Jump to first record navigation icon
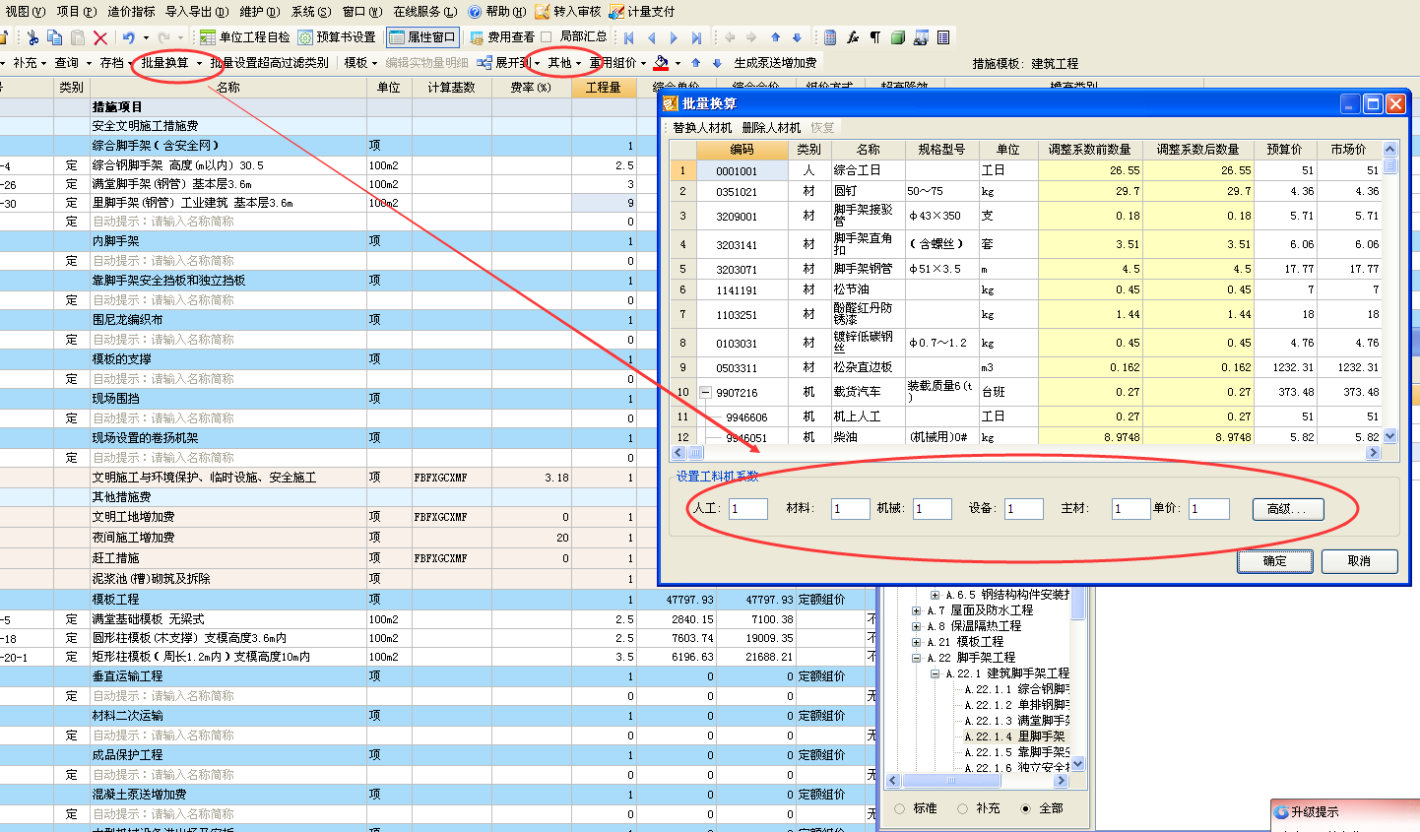The image size is (1420, 832). pyautogui.click(x=628, y=37)
